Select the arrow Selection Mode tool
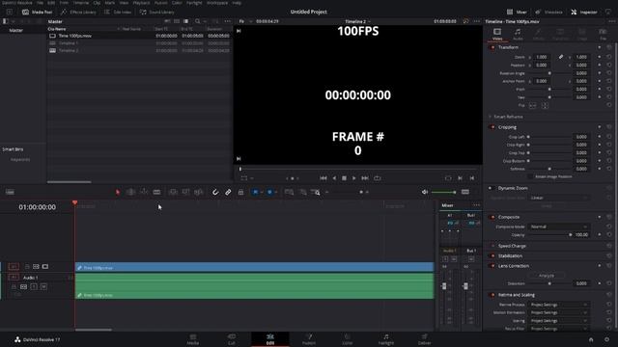 tap(118, 192)
